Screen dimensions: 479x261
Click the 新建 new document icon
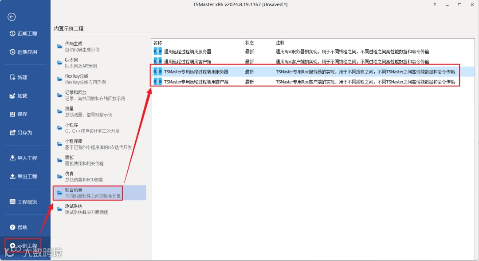12,77
